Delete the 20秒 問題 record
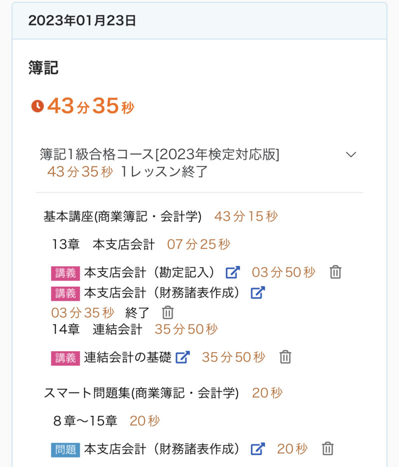399x467 pixels. click(328, 449)
